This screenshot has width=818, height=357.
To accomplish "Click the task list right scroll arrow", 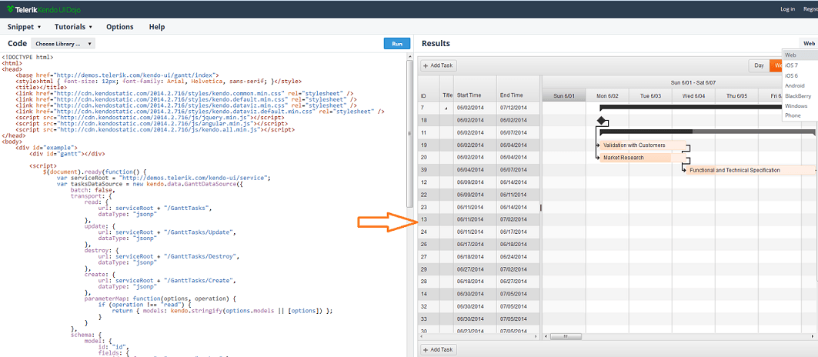I will (537, 337).
